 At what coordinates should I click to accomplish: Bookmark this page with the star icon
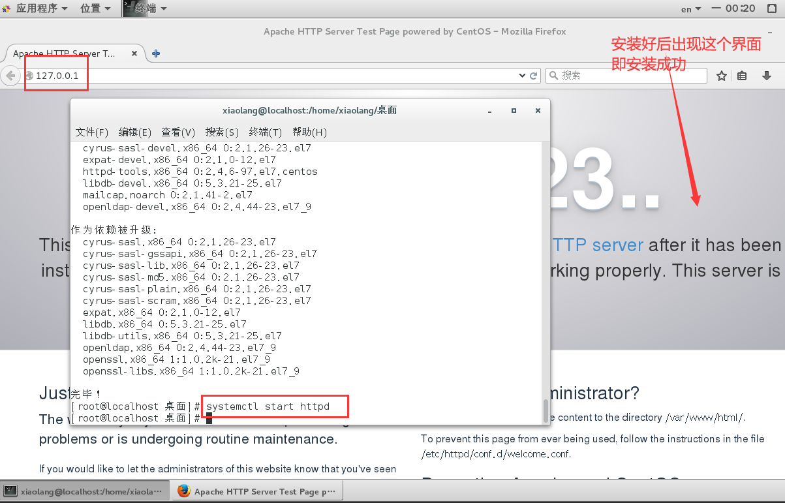(721, 76)
